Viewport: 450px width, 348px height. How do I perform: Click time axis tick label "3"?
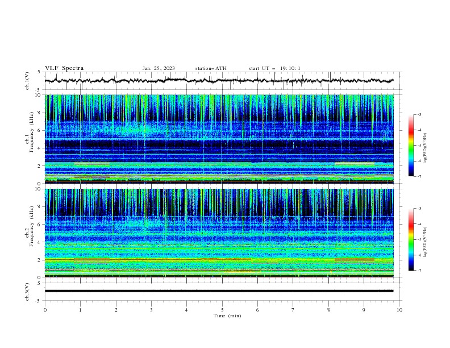tap(151, 310)
